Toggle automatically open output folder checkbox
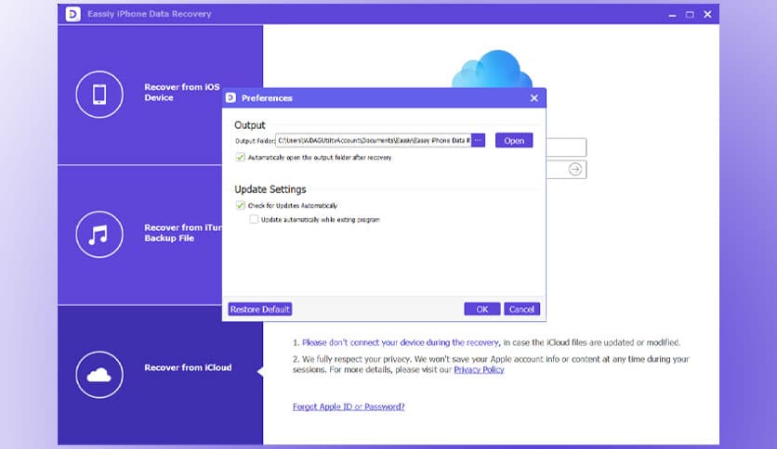The height and width of the screenshot is (449, 777). pyautogui.click(x=241, y=158)
